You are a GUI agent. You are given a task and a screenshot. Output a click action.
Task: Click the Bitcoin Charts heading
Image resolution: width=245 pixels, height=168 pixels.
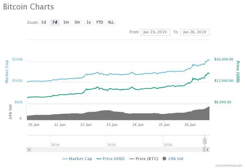tap(28, 7)
